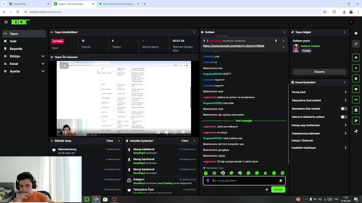
Task: Insert the first green blob emote
Action: 206,173
